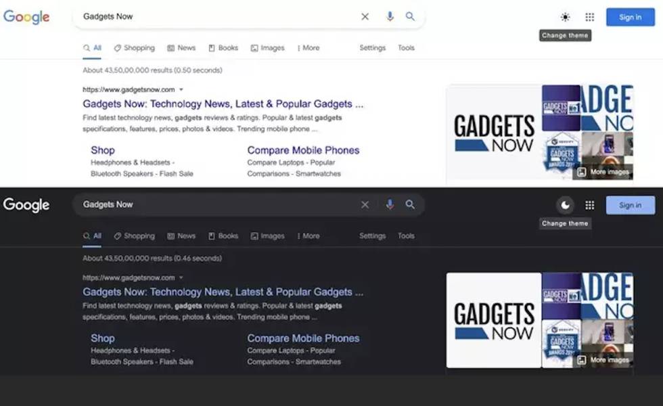Click results count with 0.50 seconds
Image resolution: width=663 pixels, height=406 pixels.
coord(152,70)
